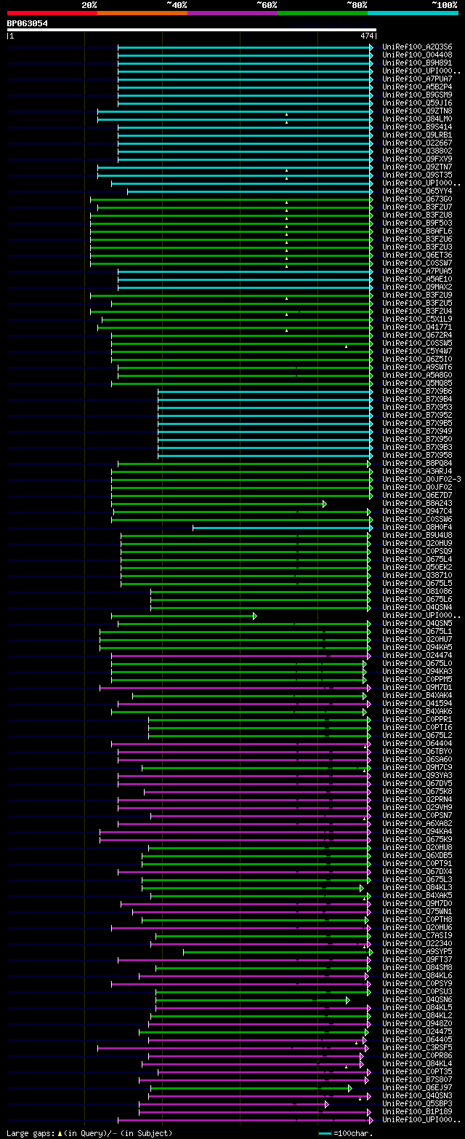Click the white query sequence ruler bar

click(x=192, y=30)
